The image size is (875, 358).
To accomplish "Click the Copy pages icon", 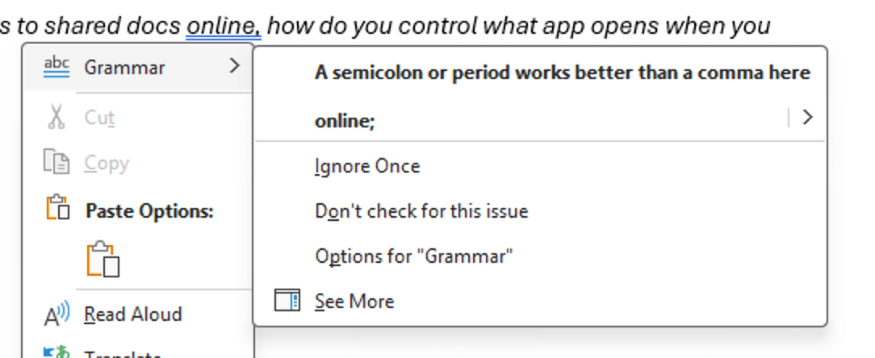I will click(57, 163).
